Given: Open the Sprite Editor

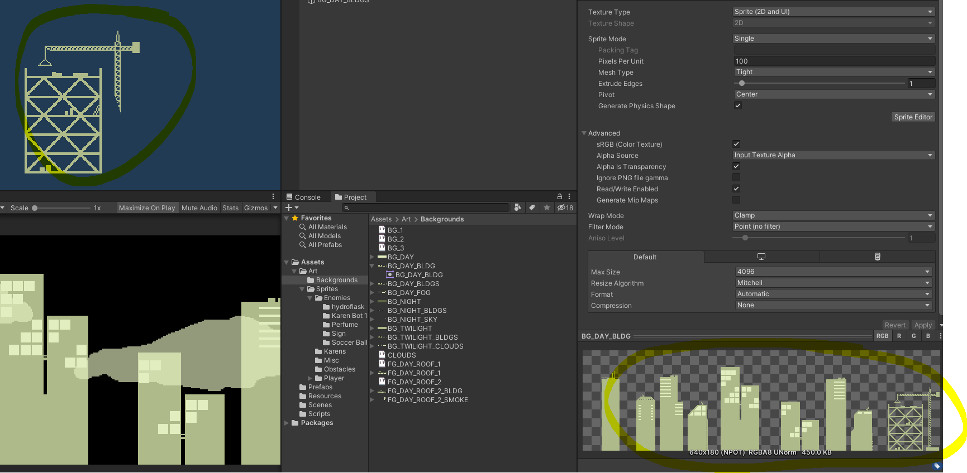Looking at the screenshot, I should point(913,117).
